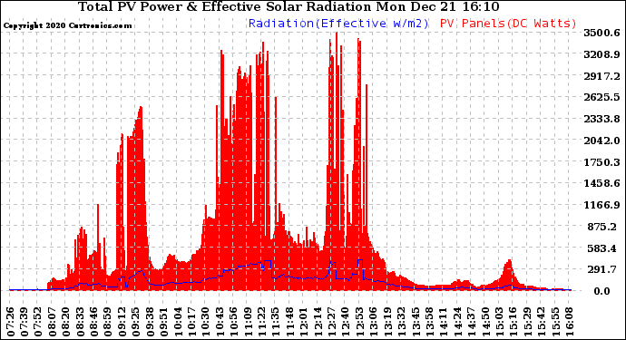
Task: Click the 13:58 time label
Action: 429,322
